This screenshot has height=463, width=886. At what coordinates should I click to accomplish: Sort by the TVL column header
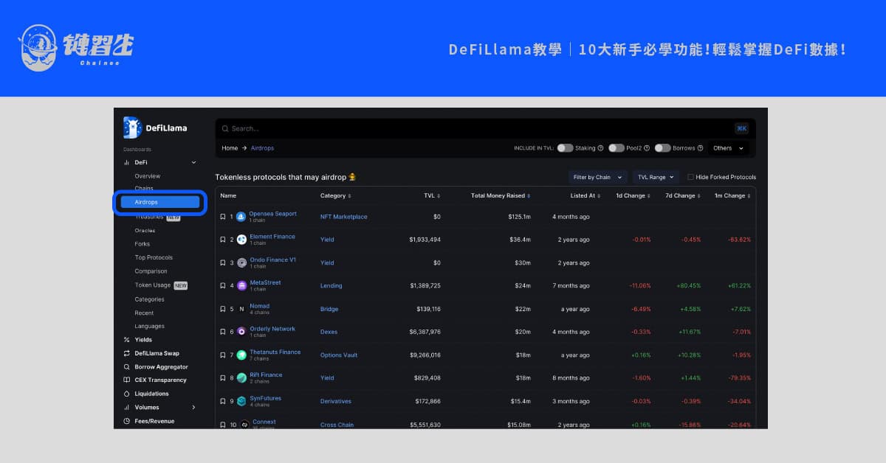point(432,196)
